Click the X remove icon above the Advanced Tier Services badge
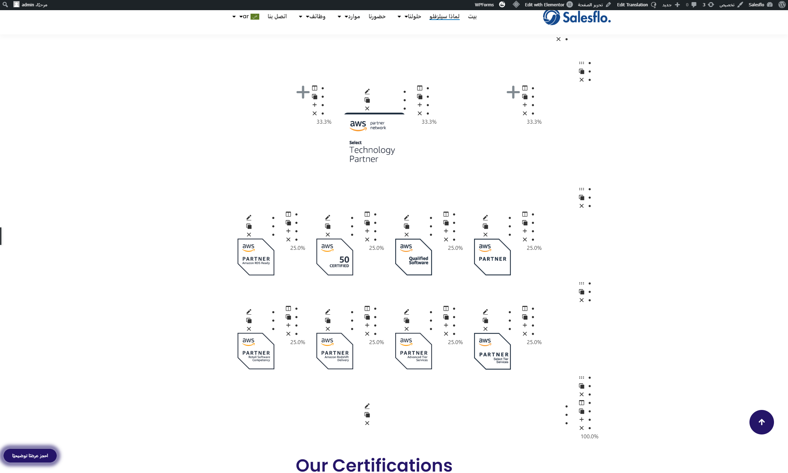 pyautogui.click(x=406, y=329)
